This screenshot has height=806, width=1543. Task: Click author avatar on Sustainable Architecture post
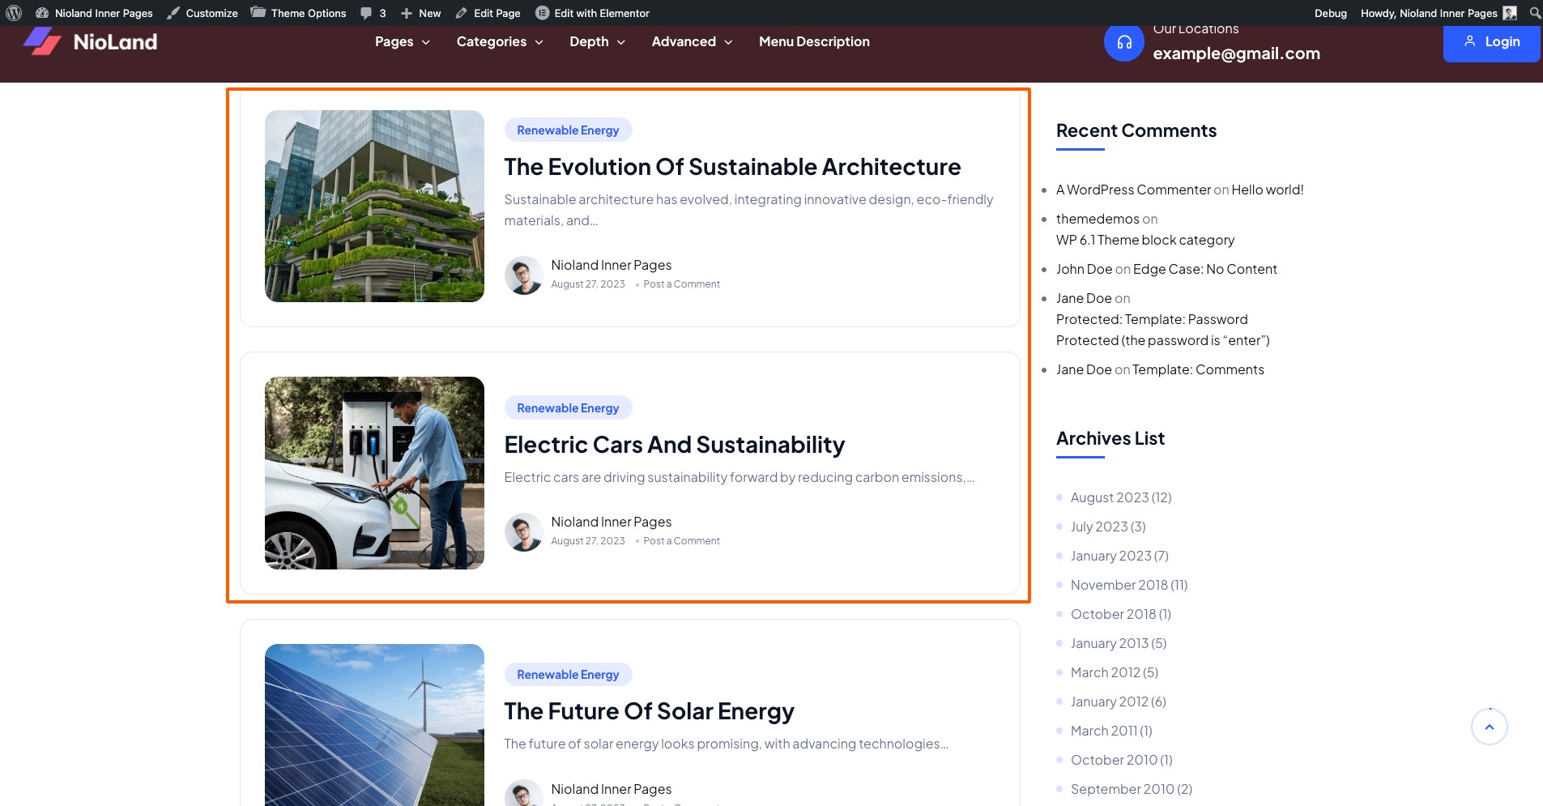point(523,275)
